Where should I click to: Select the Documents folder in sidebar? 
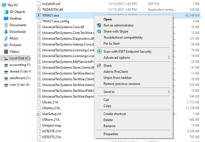18,25
